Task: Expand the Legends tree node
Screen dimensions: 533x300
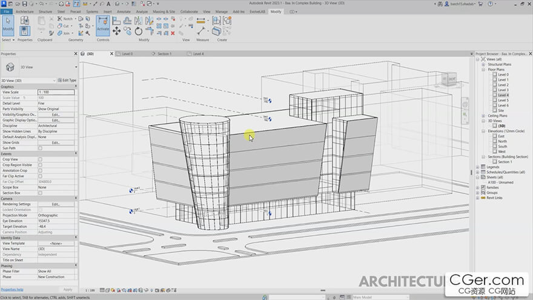Action: point(478,167)
